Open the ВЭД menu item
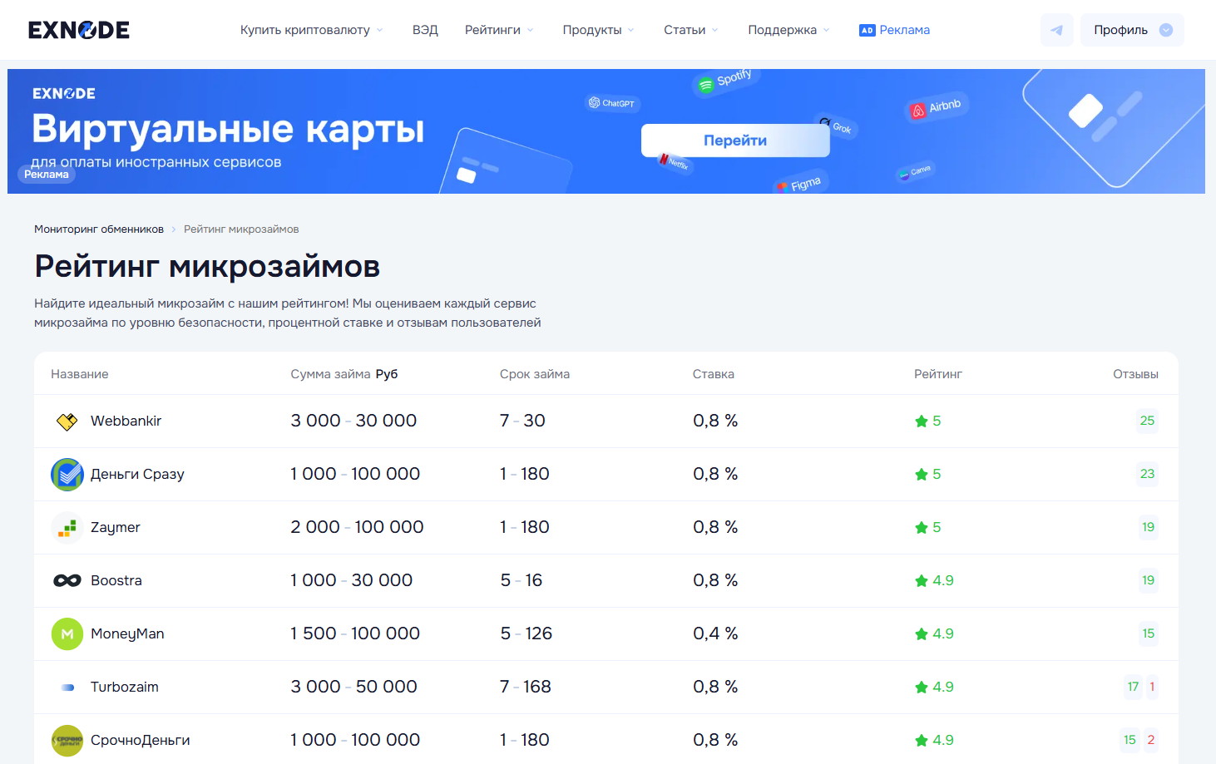The image size is (1216, 764). (x=425, y=30)
